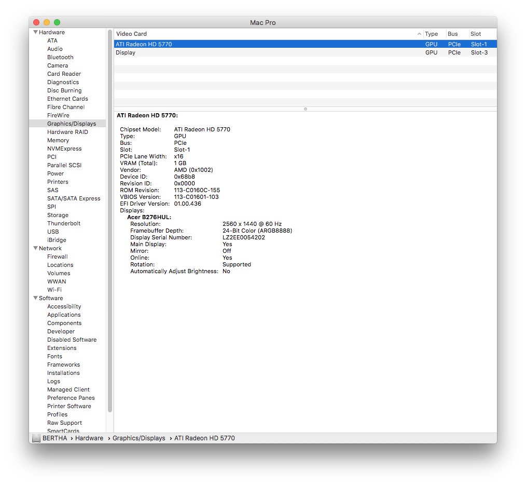Viewport: 526px width, 485px height.
Task: Select SAS in the sidebar
Action: tap(53, 190)
